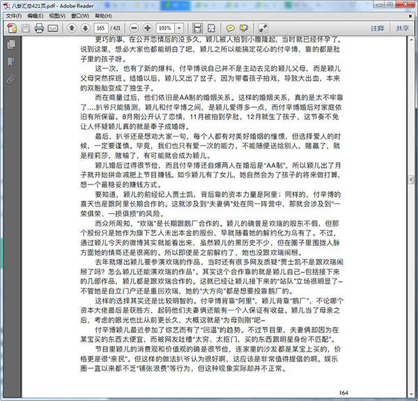
Task: Click the line starting 这样的选择其实还是比较明智的
Action: pyautogui.click(x=219, y=301)
